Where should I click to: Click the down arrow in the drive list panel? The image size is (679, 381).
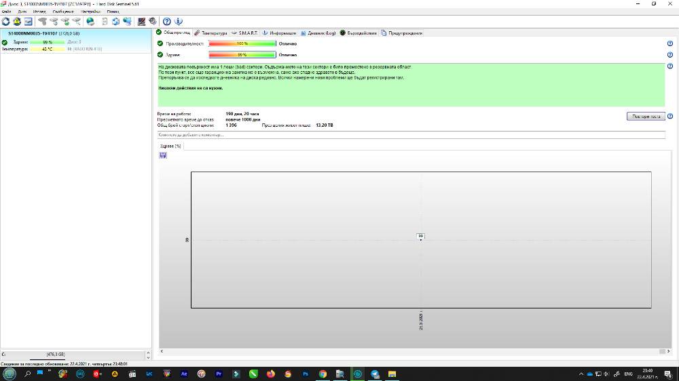(148, 358)
